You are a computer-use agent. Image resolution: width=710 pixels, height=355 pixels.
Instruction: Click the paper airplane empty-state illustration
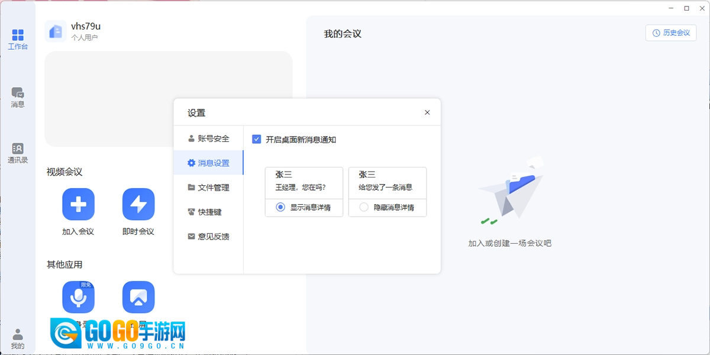[510, 191]
